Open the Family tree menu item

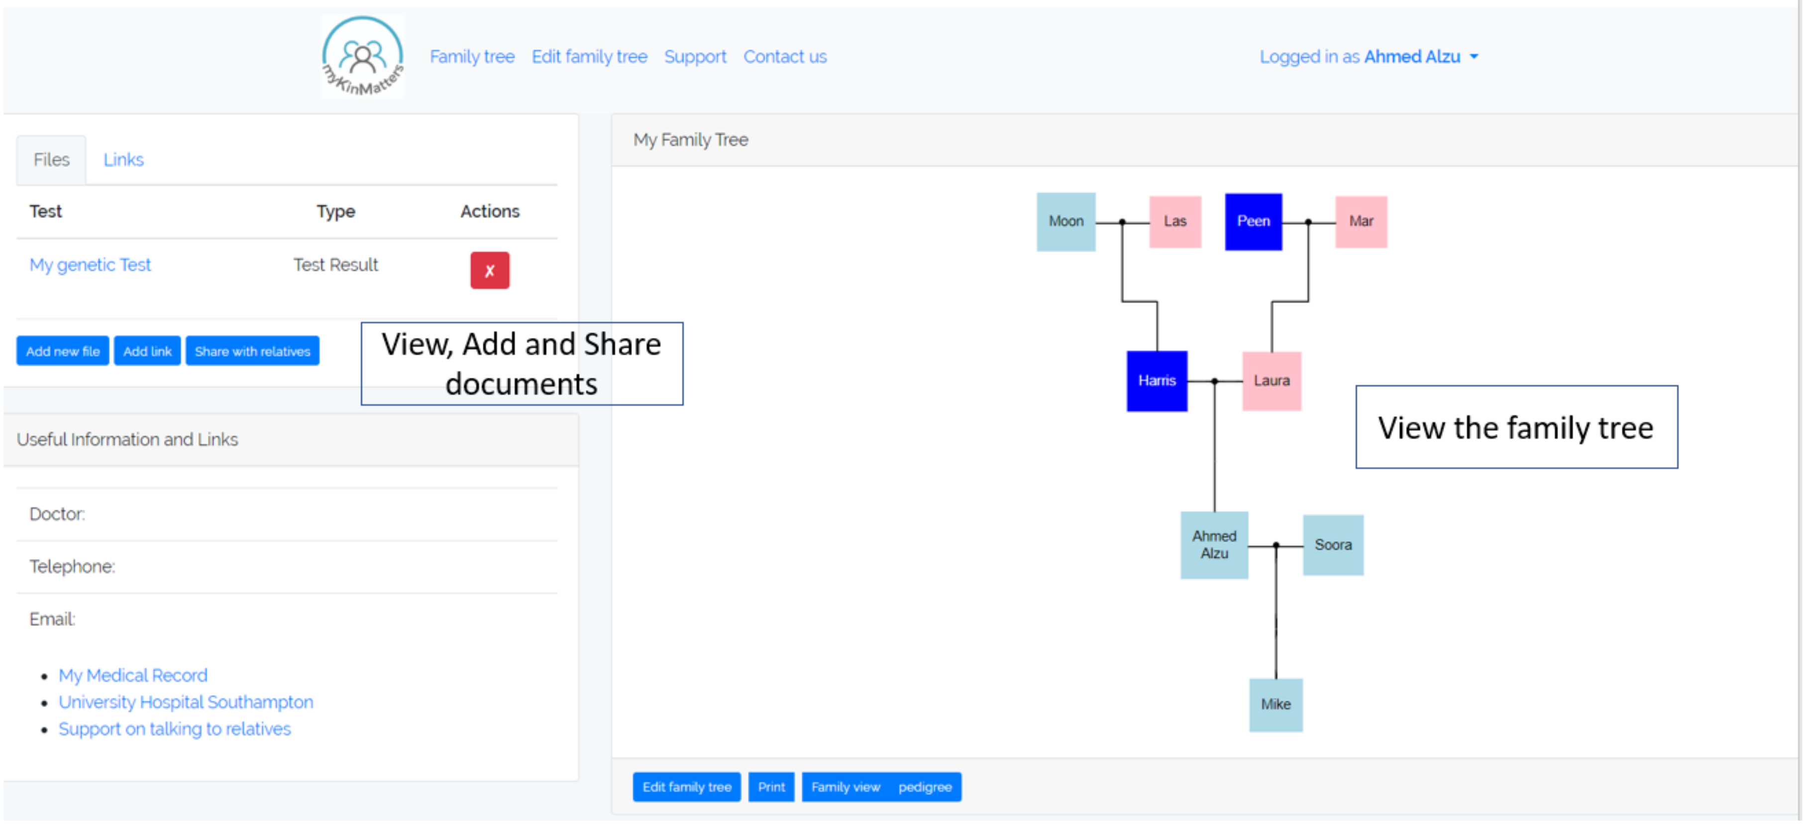pos(472,57)
